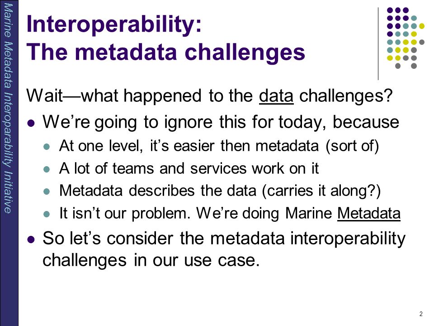The height and width of the screenshot is (326, 434).
Task: Click the subtitle "The metadata challenges"
Action: point(165,52)
